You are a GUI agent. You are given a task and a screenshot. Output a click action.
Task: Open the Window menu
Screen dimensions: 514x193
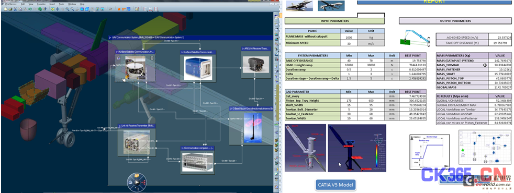[72, 4]
